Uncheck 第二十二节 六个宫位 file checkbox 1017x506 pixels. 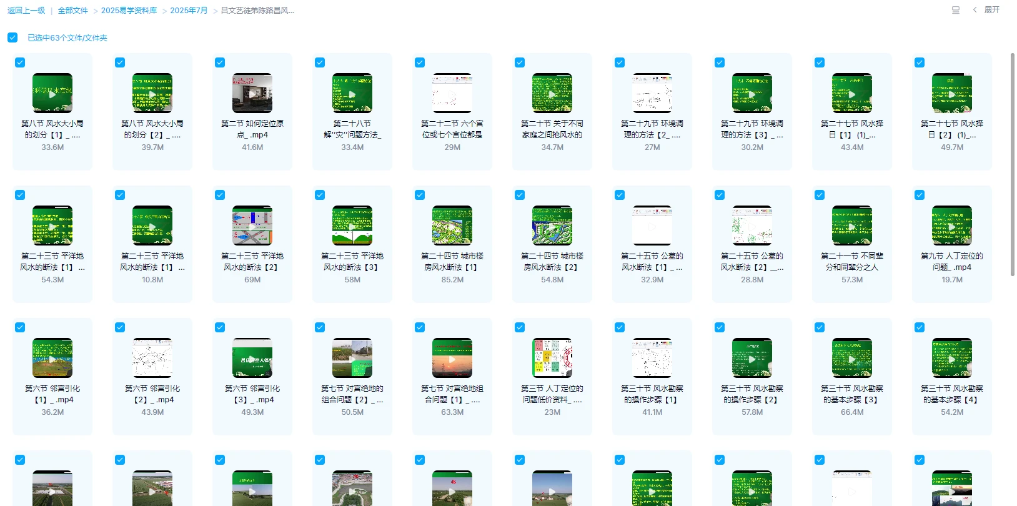[x=420, y=62]
